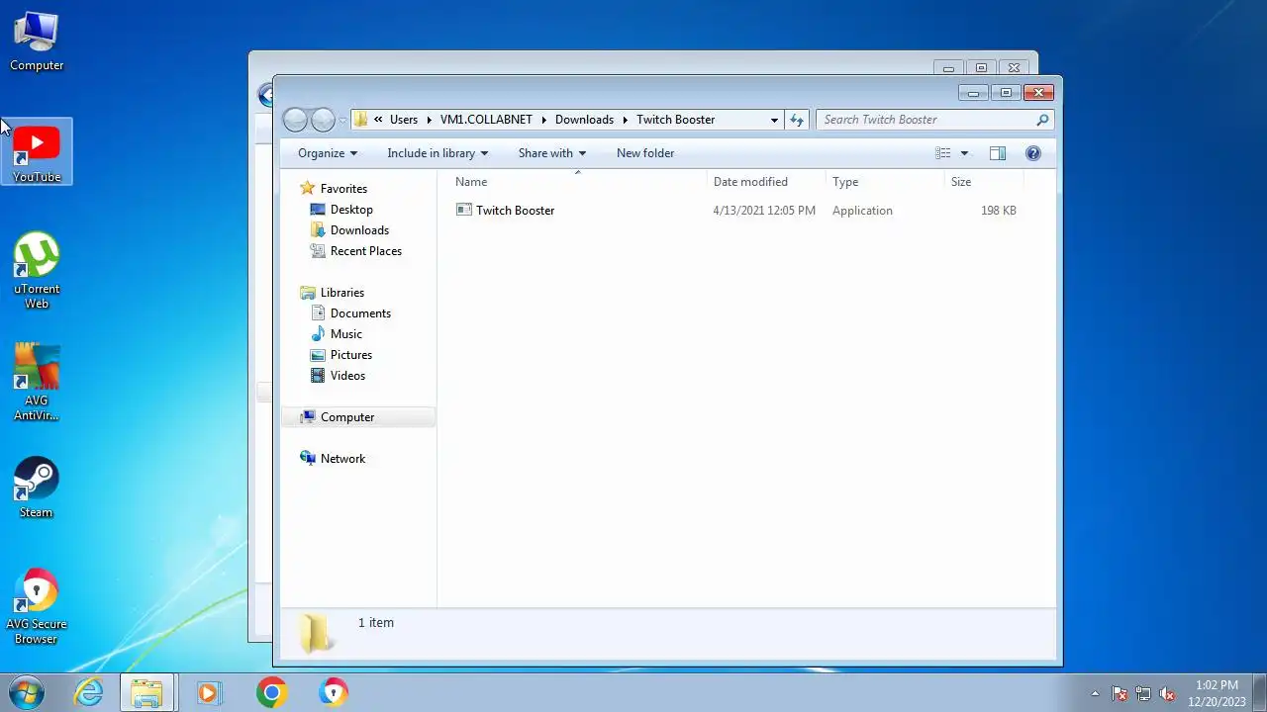This screenshot has width=1267, height=712.
Task: Open the Computer desktop icon
Action: 37,41
